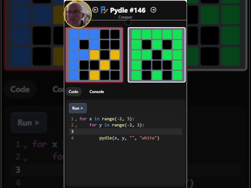Image resolution: width=251 pixels, height=188 pixels.
Task: Go to the next Pydle puzzle arrow
Action: tap(153, 10)
